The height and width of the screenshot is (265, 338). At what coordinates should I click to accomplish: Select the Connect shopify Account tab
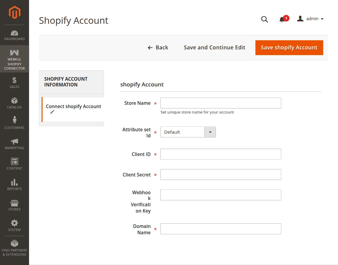(x=73, y=106)
